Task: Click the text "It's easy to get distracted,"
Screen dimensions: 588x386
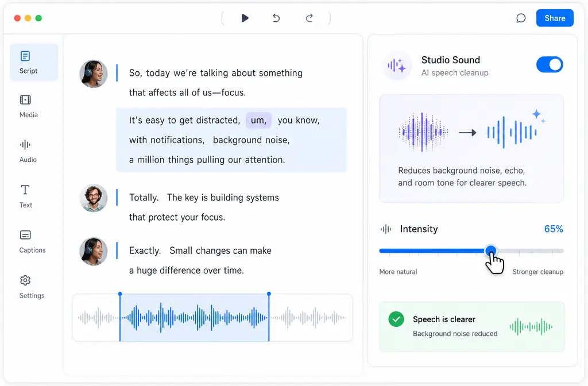Action: (x=184, y=121)
